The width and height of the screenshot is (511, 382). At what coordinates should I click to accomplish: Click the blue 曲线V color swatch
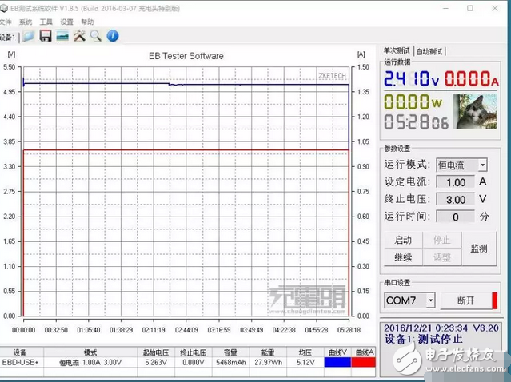tap(337, 362)
